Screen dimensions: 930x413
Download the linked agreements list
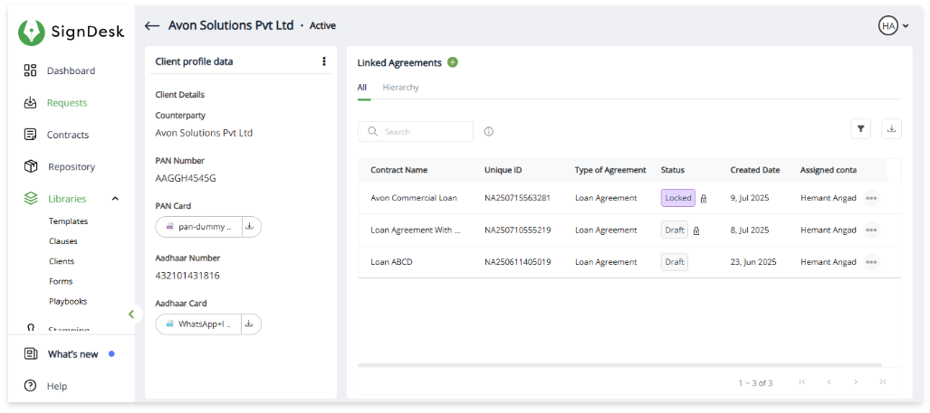[891, 129]
